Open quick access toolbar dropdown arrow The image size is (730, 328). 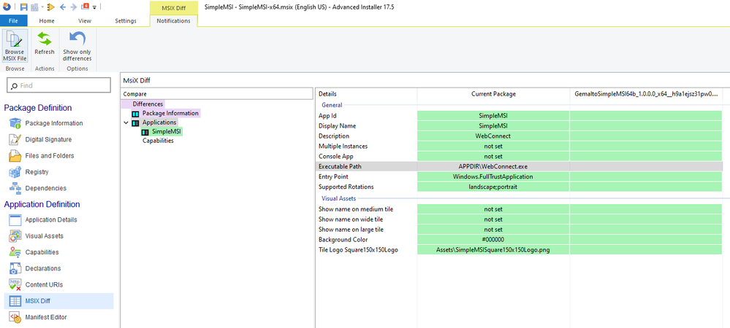pos(94,7)
